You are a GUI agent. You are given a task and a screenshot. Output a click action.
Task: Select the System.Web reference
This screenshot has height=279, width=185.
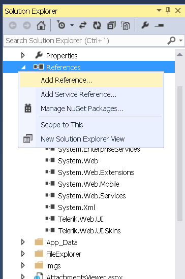click(78, 161)
